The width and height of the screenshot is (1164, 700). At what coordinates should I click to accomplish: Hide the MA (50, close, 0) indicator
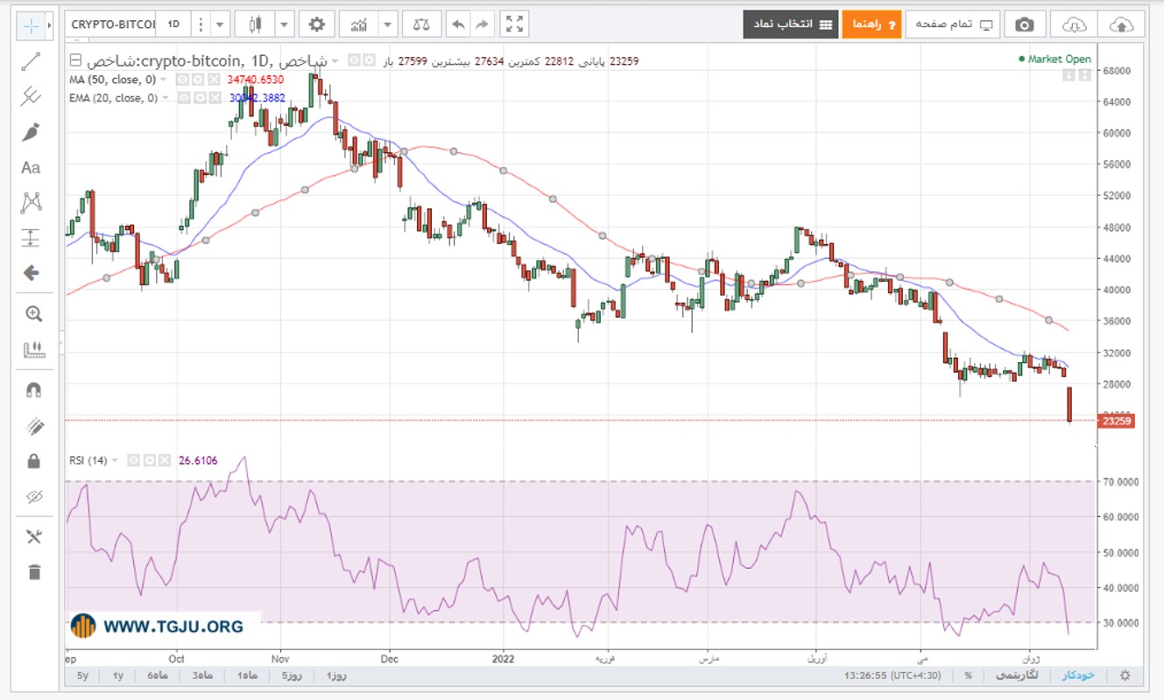tap(183, 80)
